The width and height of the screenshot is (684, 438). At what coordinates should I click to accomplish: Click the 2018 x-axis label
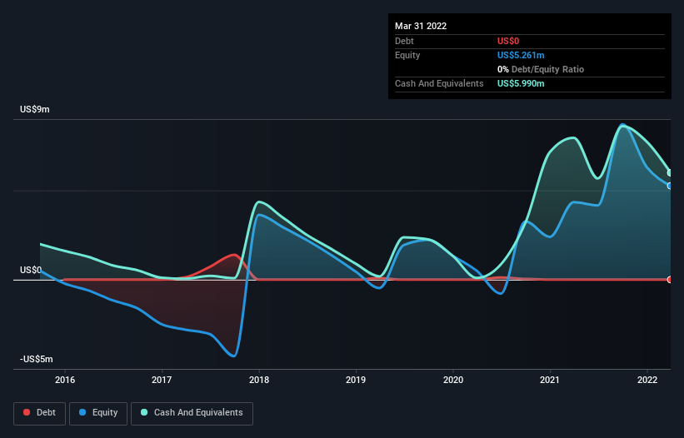tap(259, 380)
